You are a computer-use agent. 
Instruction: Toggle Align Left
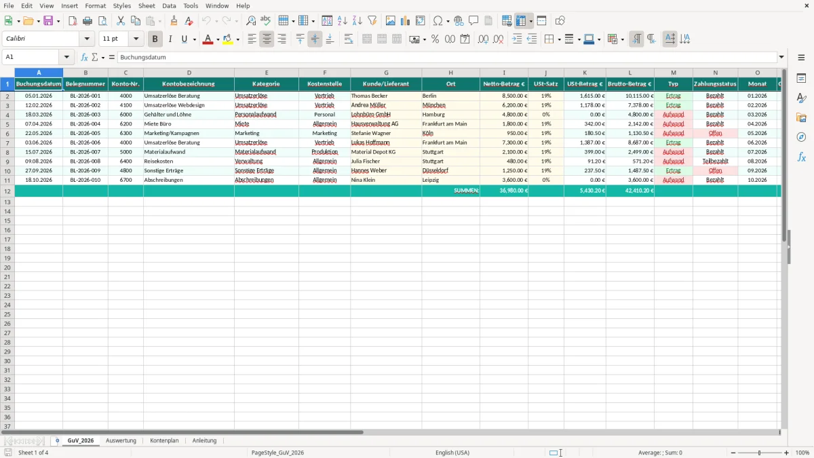pos(252,39)
